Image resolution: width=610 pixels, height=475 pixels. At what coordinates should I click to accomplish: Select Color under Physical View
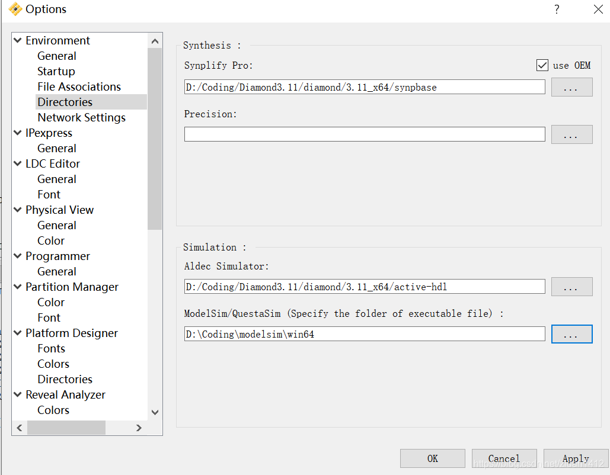coord(50,240)
